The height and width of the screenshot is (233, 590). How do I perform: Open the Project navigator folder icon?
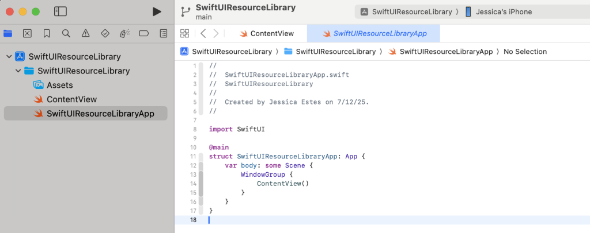point(7,33)
